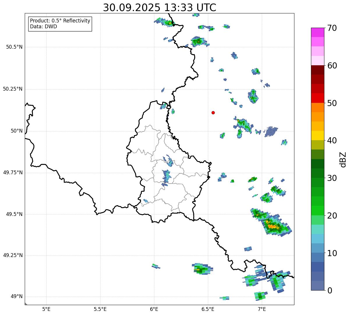Screen dimensions: 350x315
Task: Click the 50.5°N latitude tick label
Action: point(14,47)
